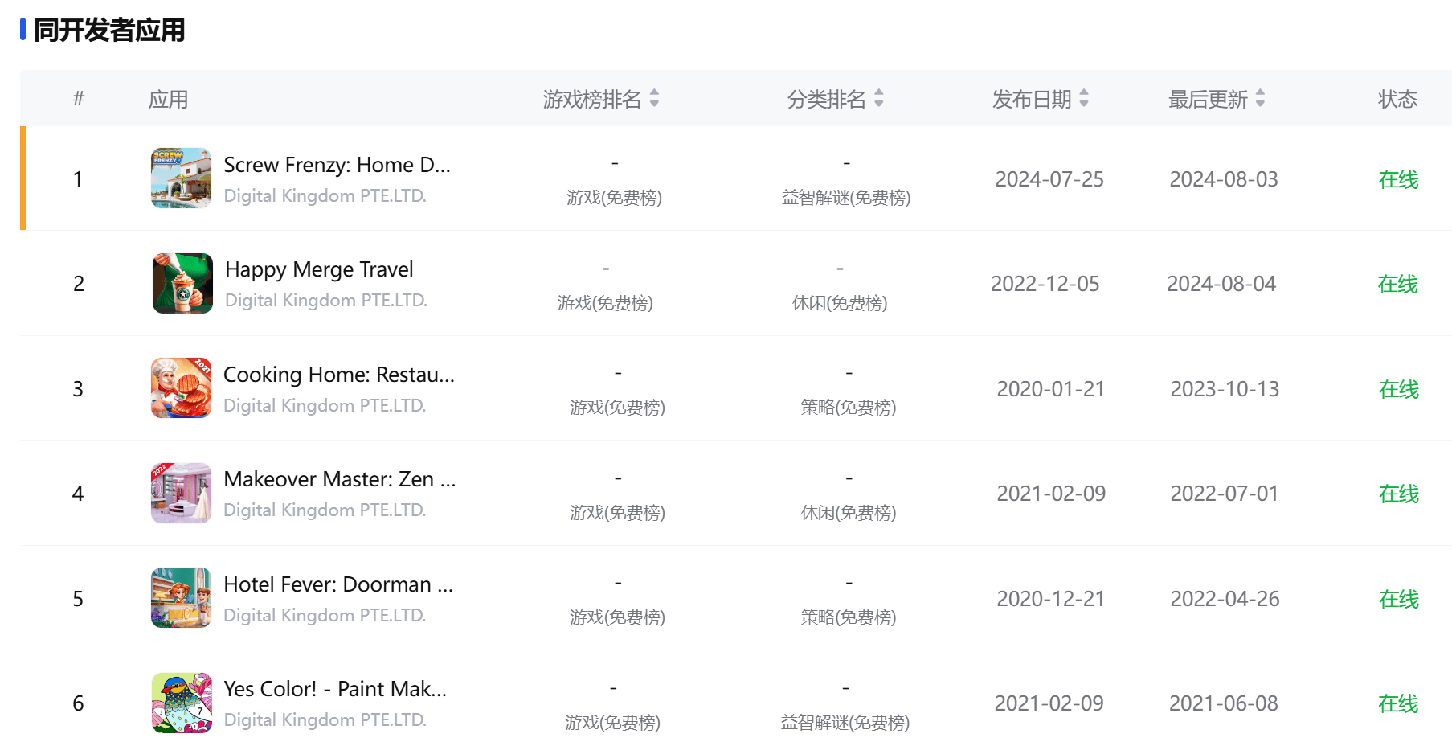
Task: Open the Happy Merge Travel title link
Action: [319, 269]
